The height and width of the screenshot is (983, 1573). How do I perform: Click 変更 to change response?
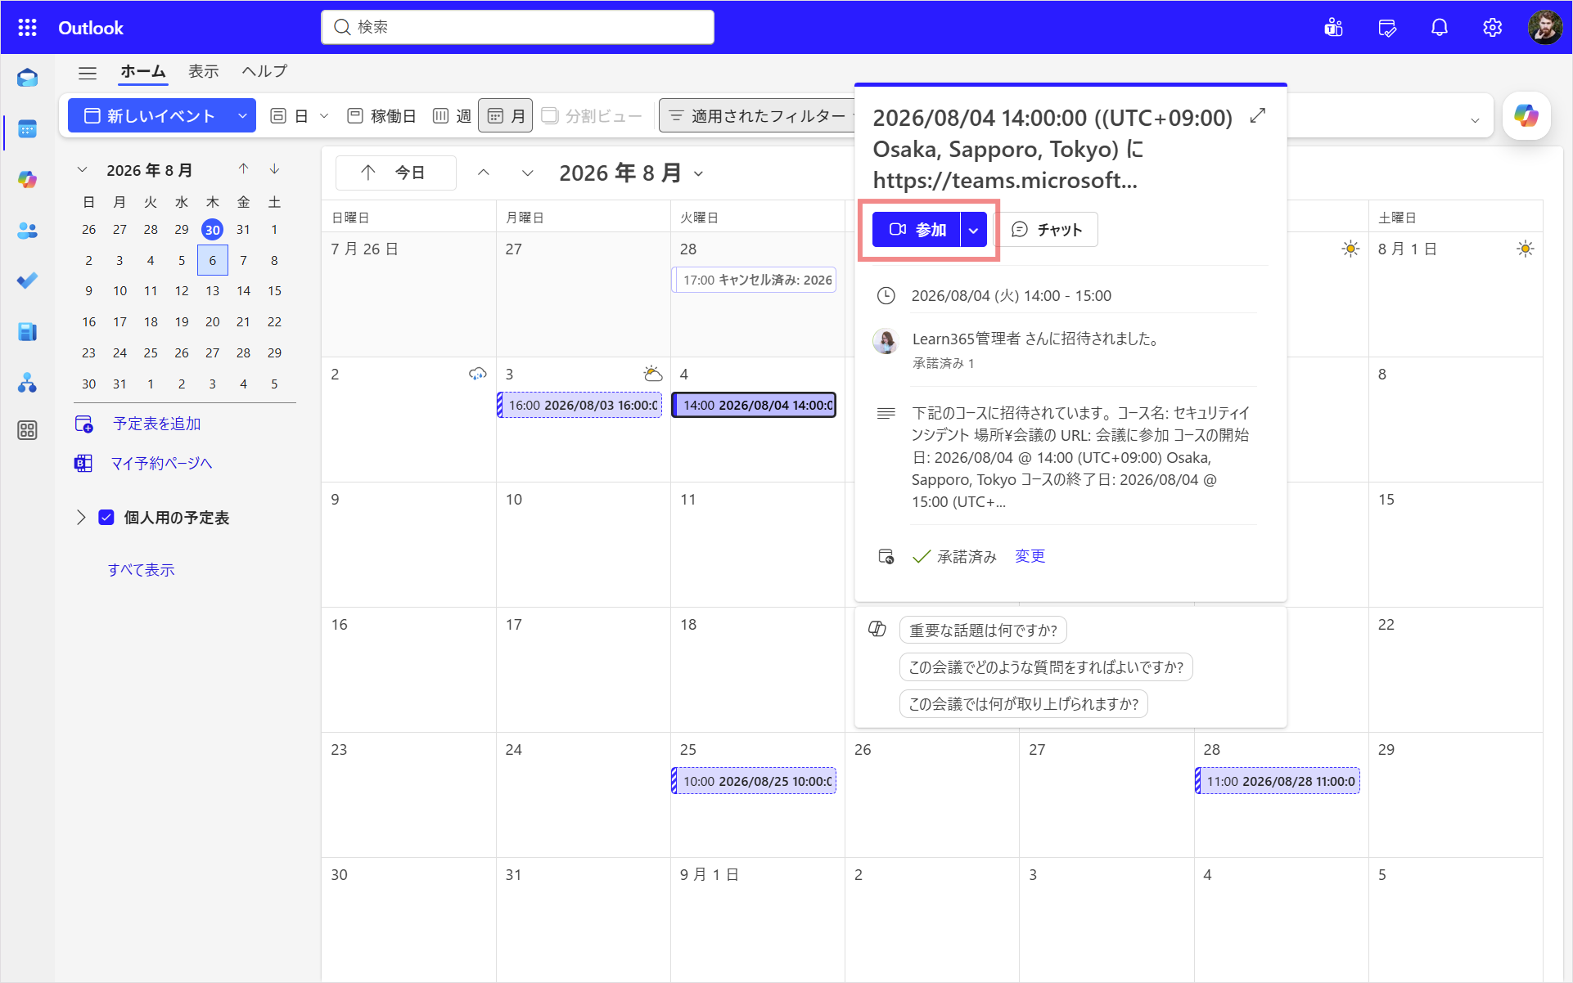(1030, 556)
